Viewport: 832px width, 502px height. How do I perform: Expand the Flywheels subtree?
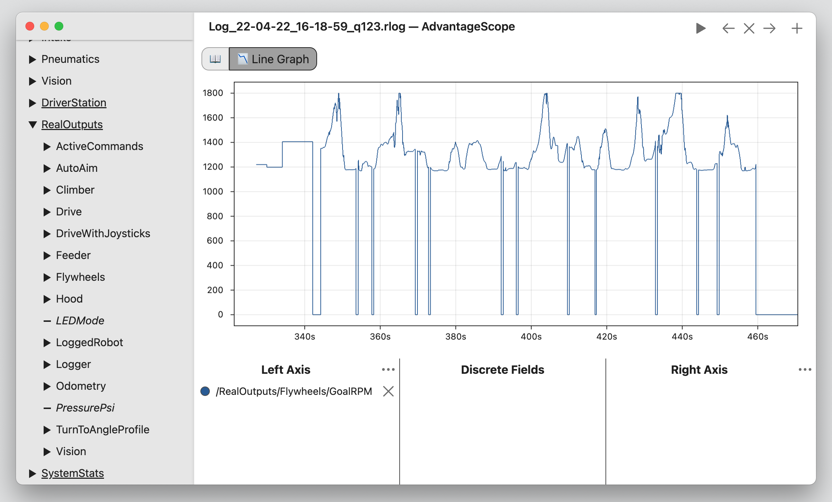click(47, 277)
